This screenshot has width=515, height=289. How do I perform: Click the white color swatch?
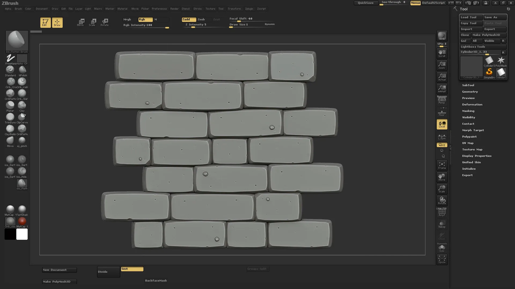pos(22,234)
